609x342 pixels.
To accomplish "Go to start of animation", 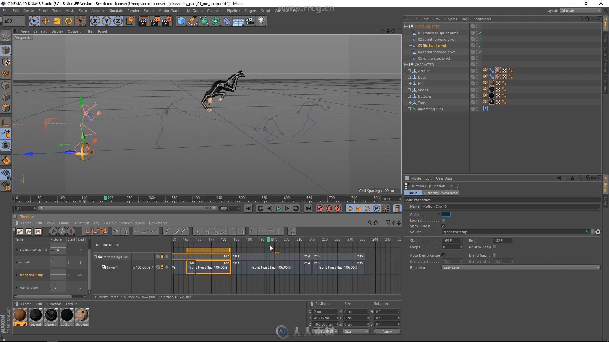I will point(248,208).
